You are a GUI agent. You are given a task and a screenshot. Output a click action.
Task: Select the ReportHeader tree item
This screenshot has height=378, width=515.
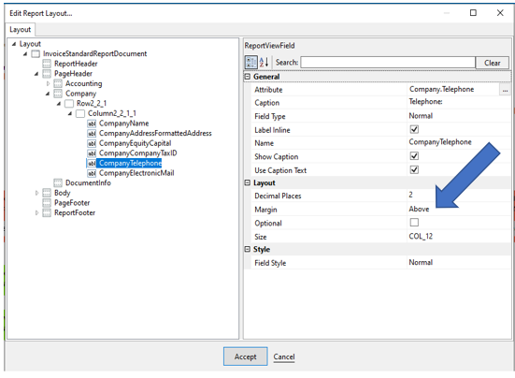[x=76, y=64]
